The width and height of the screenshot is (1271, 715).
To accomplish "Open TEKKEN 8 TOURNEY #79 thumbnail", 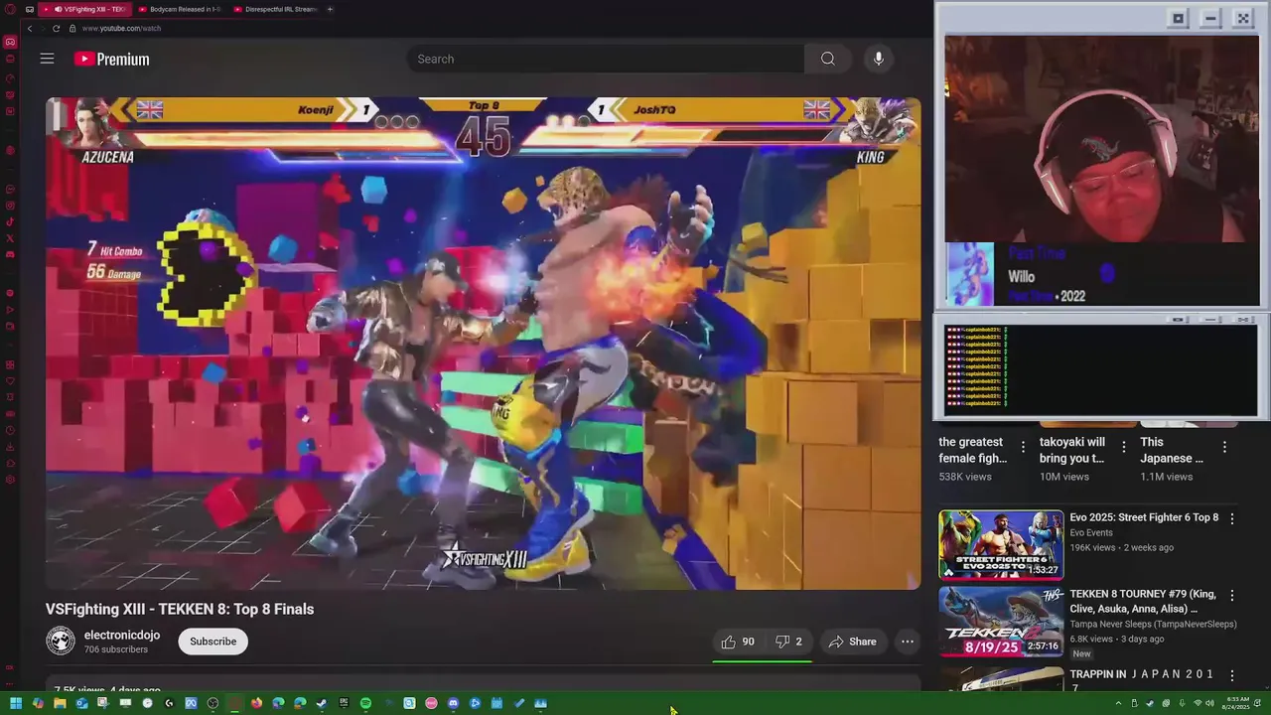I will (x=1001, y=622).
